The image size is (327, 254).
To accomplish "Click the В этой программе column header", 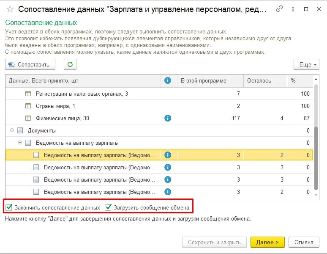I will tap(210, 80).
